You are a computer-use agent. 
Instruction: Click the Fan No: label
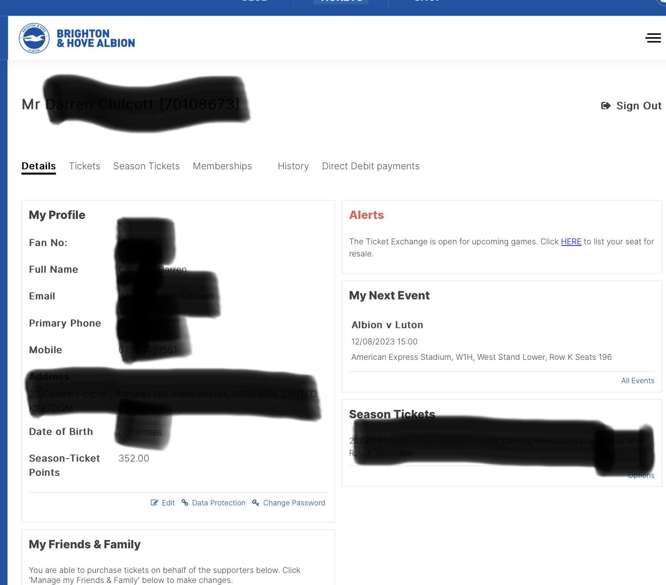48,243
